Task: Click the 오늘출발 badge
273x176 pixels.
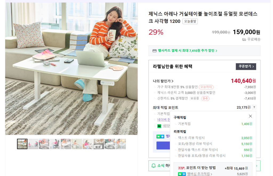Action: [190, 21]
